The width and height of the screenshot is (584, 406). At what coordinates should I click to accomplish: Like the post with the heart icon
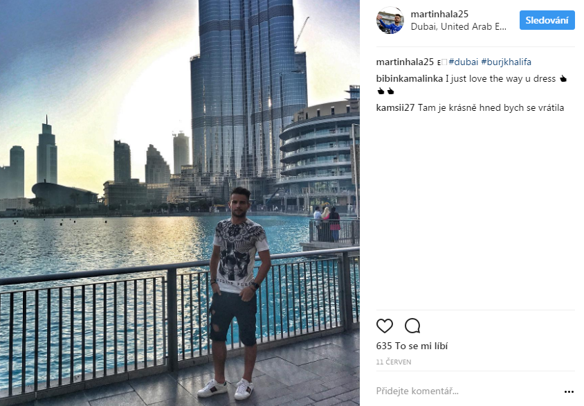tap(384, 326)
